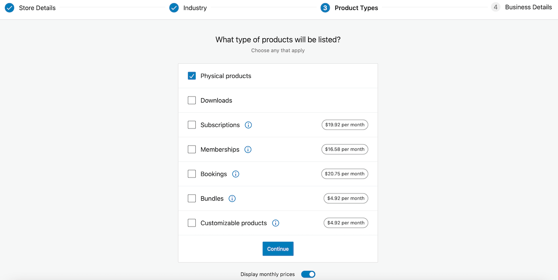
Task: Click the $20.75 per month Bookings price
Action: click(x=344, y=174)
